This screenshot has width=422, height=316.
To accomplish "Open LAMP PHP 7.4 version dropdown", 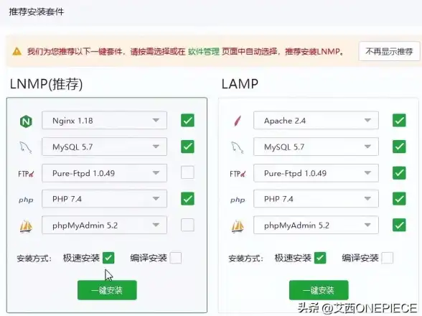I will point(316,198).
